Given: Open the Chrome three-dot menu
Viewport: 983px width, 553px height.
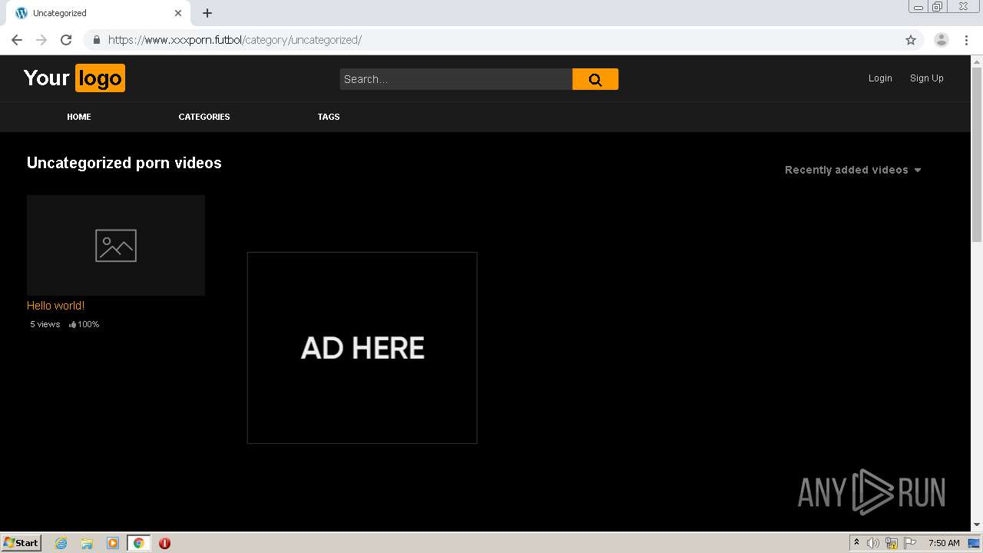Looking at the screenshot, I should tap(967, 40).
